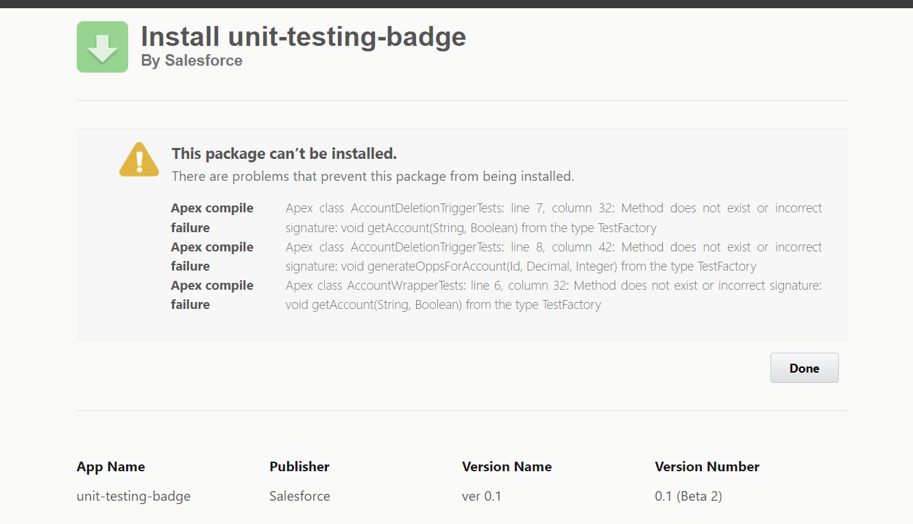Click the AccountWrapperTests line 6 error message

[x=553, y=295]
